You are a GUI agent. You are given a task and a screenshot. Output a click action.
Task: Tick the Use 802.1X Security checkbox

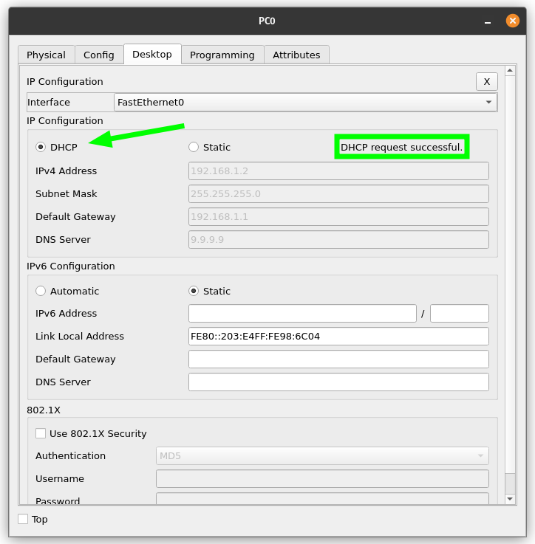[x=41, y=434]
